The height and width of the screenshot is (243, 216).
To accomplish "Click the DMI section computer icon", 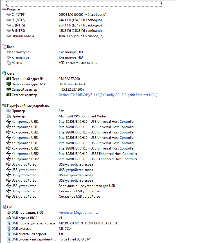I will pos(4,207).
